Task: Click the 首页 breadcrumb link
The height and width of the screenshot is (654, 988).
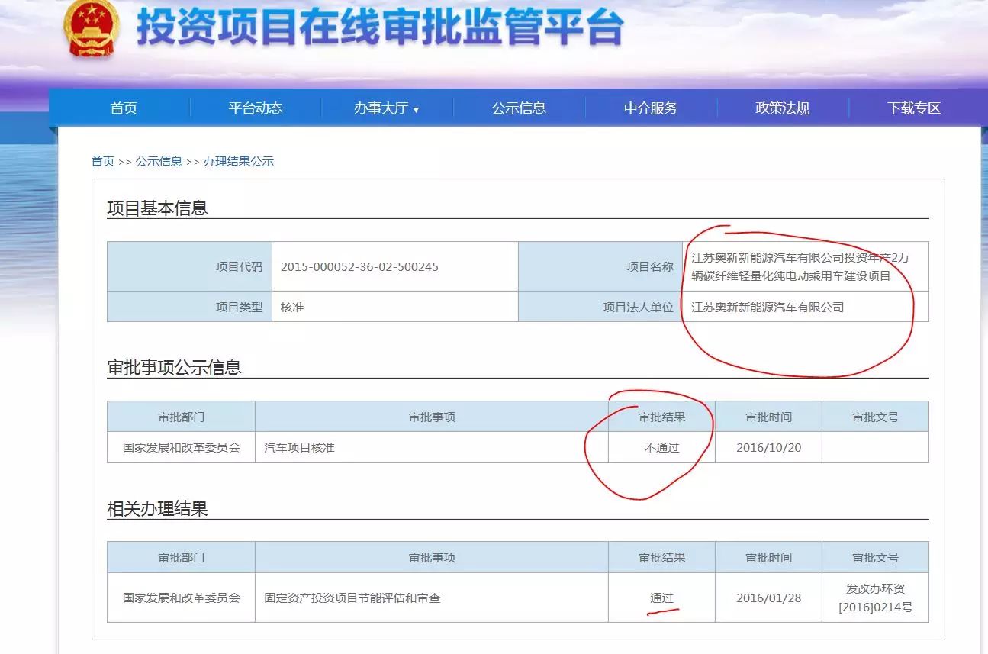Action: coord(102,162)
